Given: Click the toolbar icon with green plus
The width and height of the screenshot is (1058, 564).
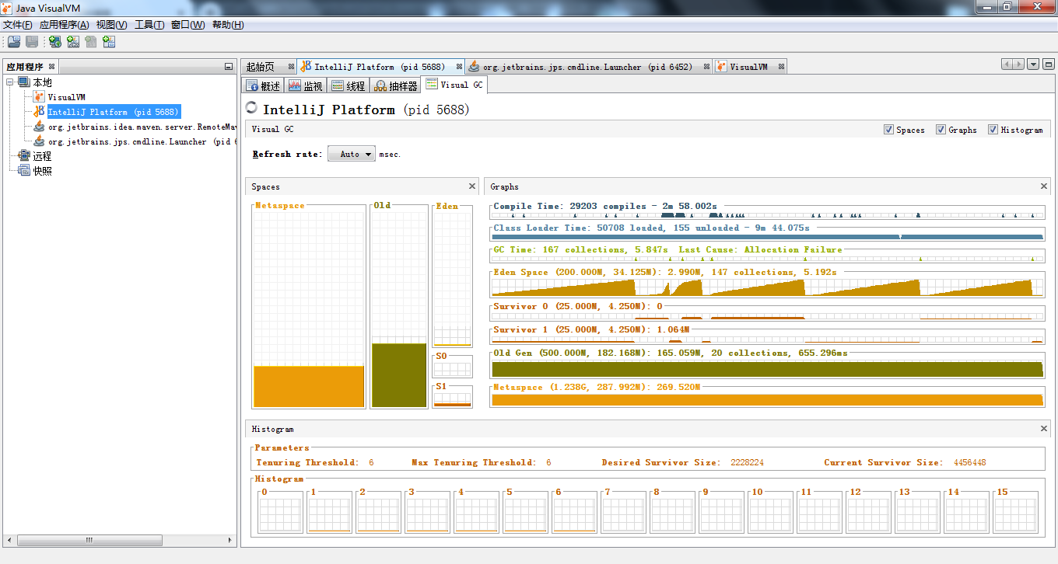Looking at the screenshot, I should [x=55, y=42].
